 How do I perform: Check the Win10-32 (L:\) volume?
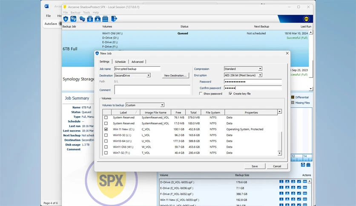(x=106, y=135)
